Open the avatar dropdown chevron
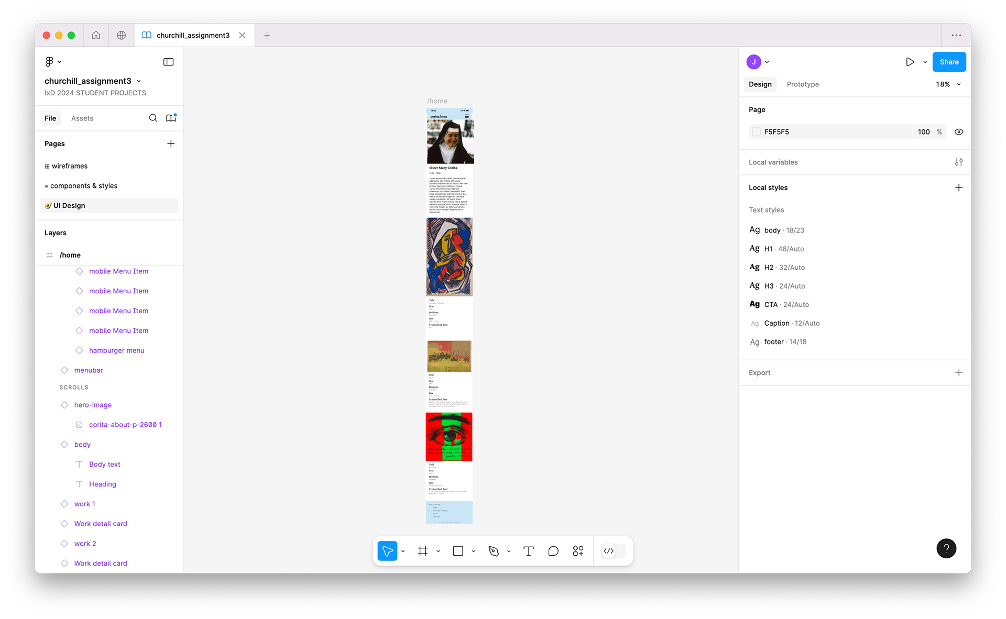This screenshot has height=619, width=1006. pos(767,62)
